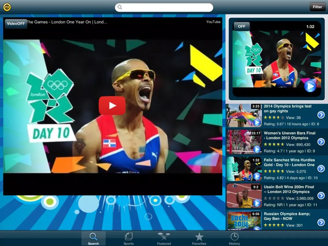Play Women's Uneven Bars Final via thumbnail button
Screen dimensions: 328x246
pos(257,149)
